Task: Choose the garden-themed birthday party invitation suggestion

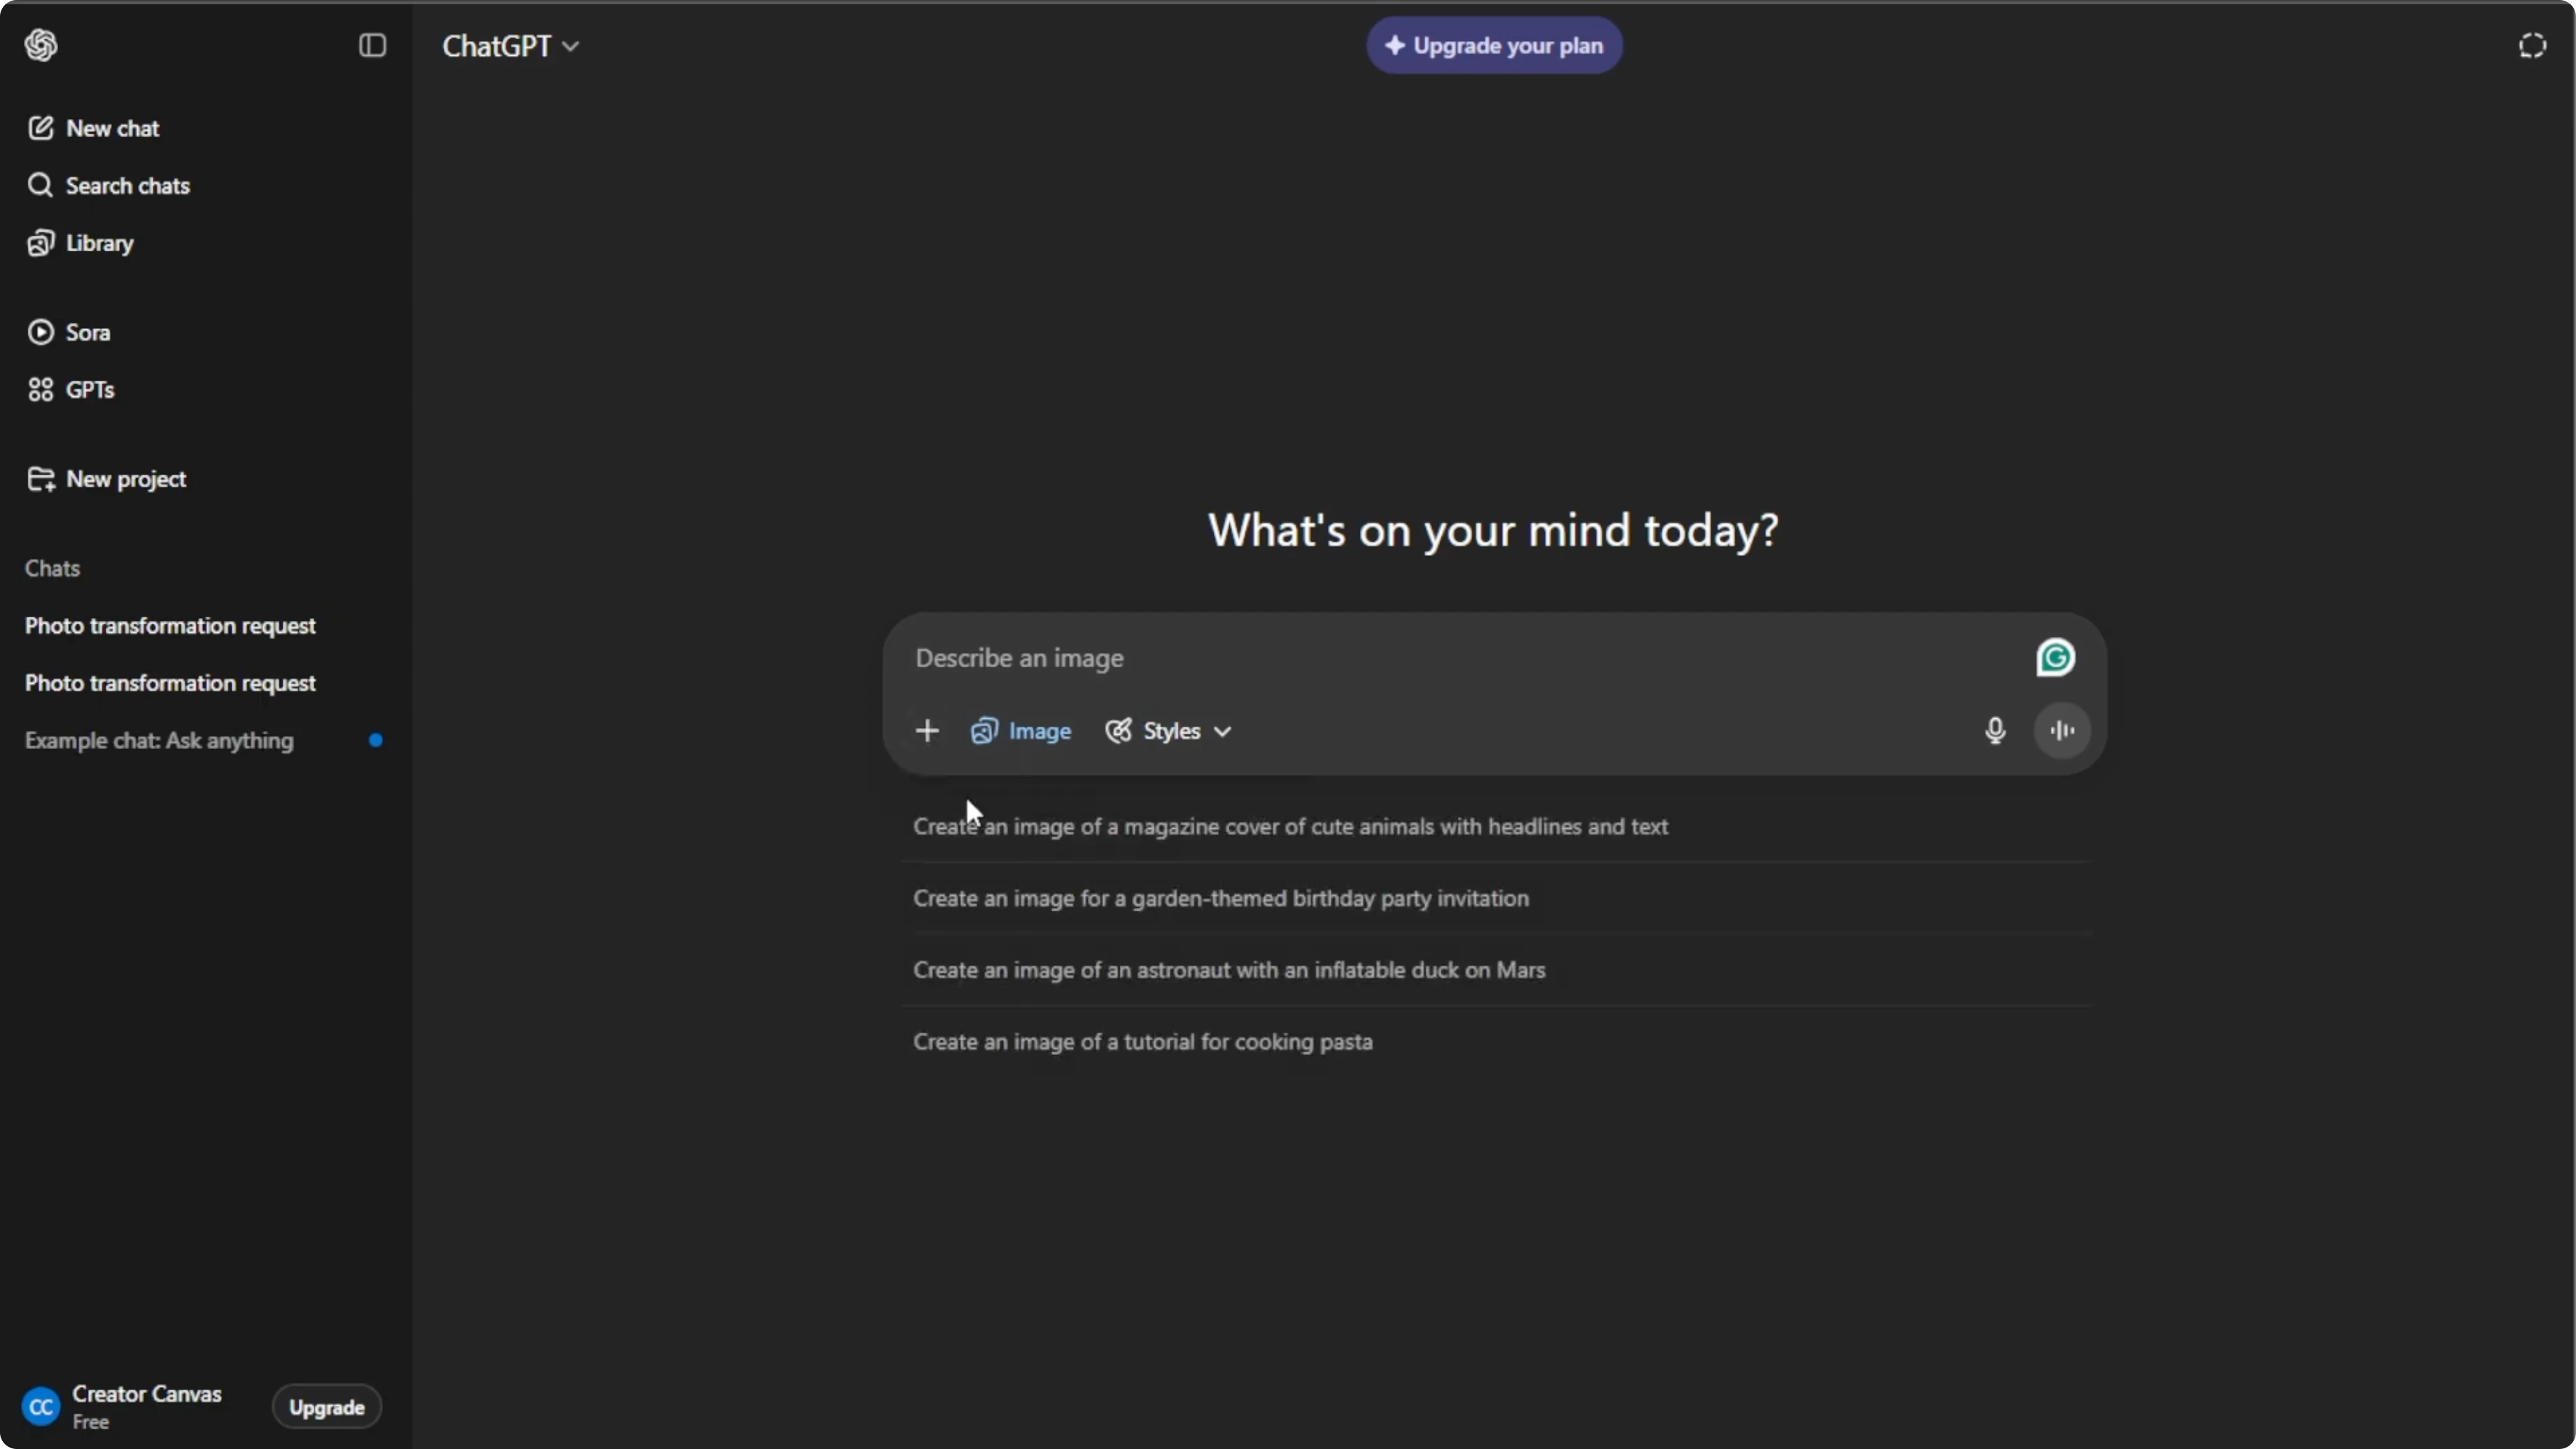Action: pyautogui.click(x=1495, y=898)
